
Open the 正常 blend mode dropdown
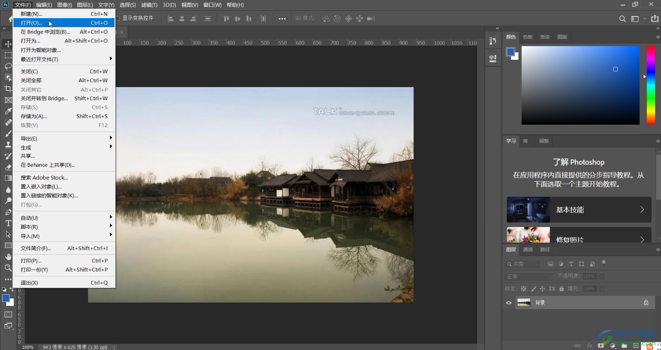tap(529, 277)
